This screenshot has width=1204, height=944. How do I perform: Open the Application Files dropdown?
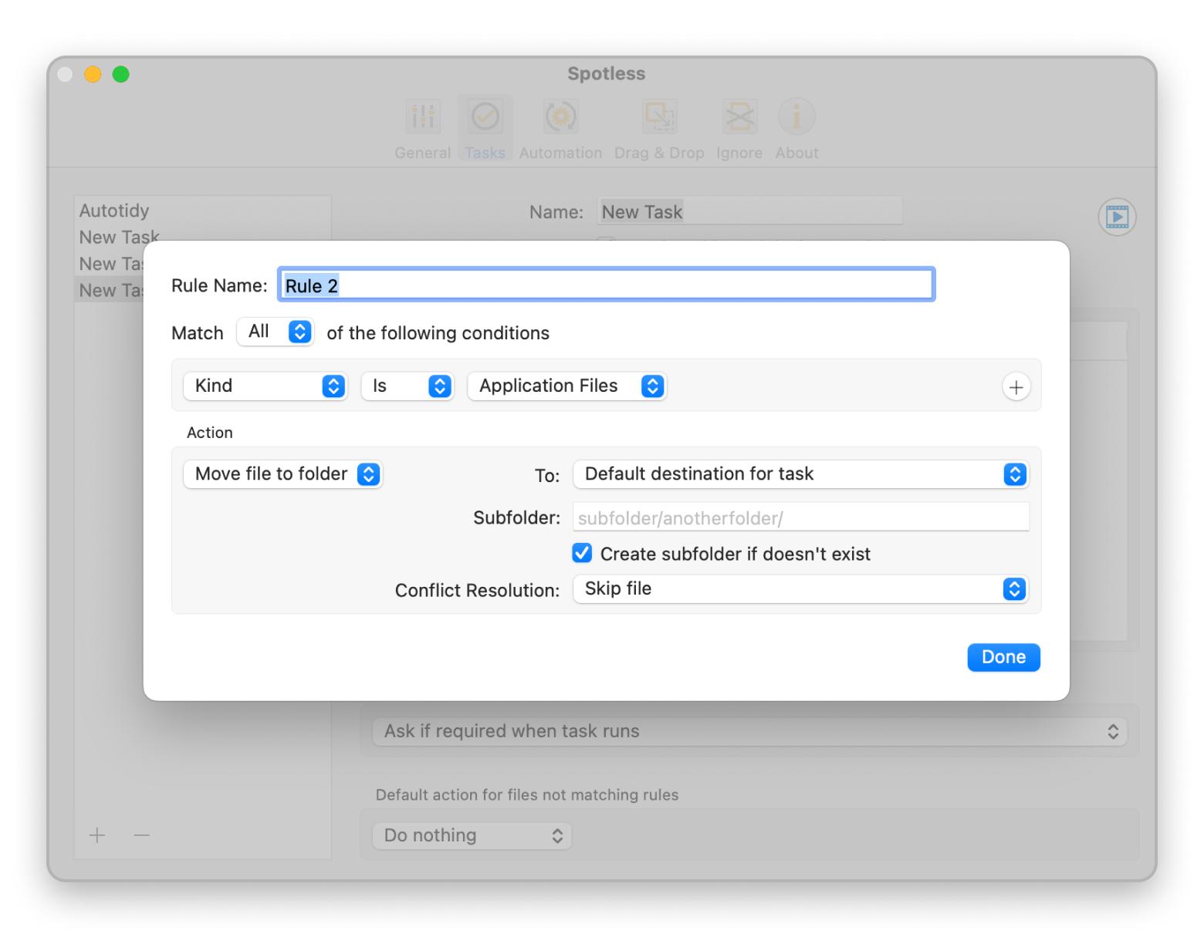(566, 386)
